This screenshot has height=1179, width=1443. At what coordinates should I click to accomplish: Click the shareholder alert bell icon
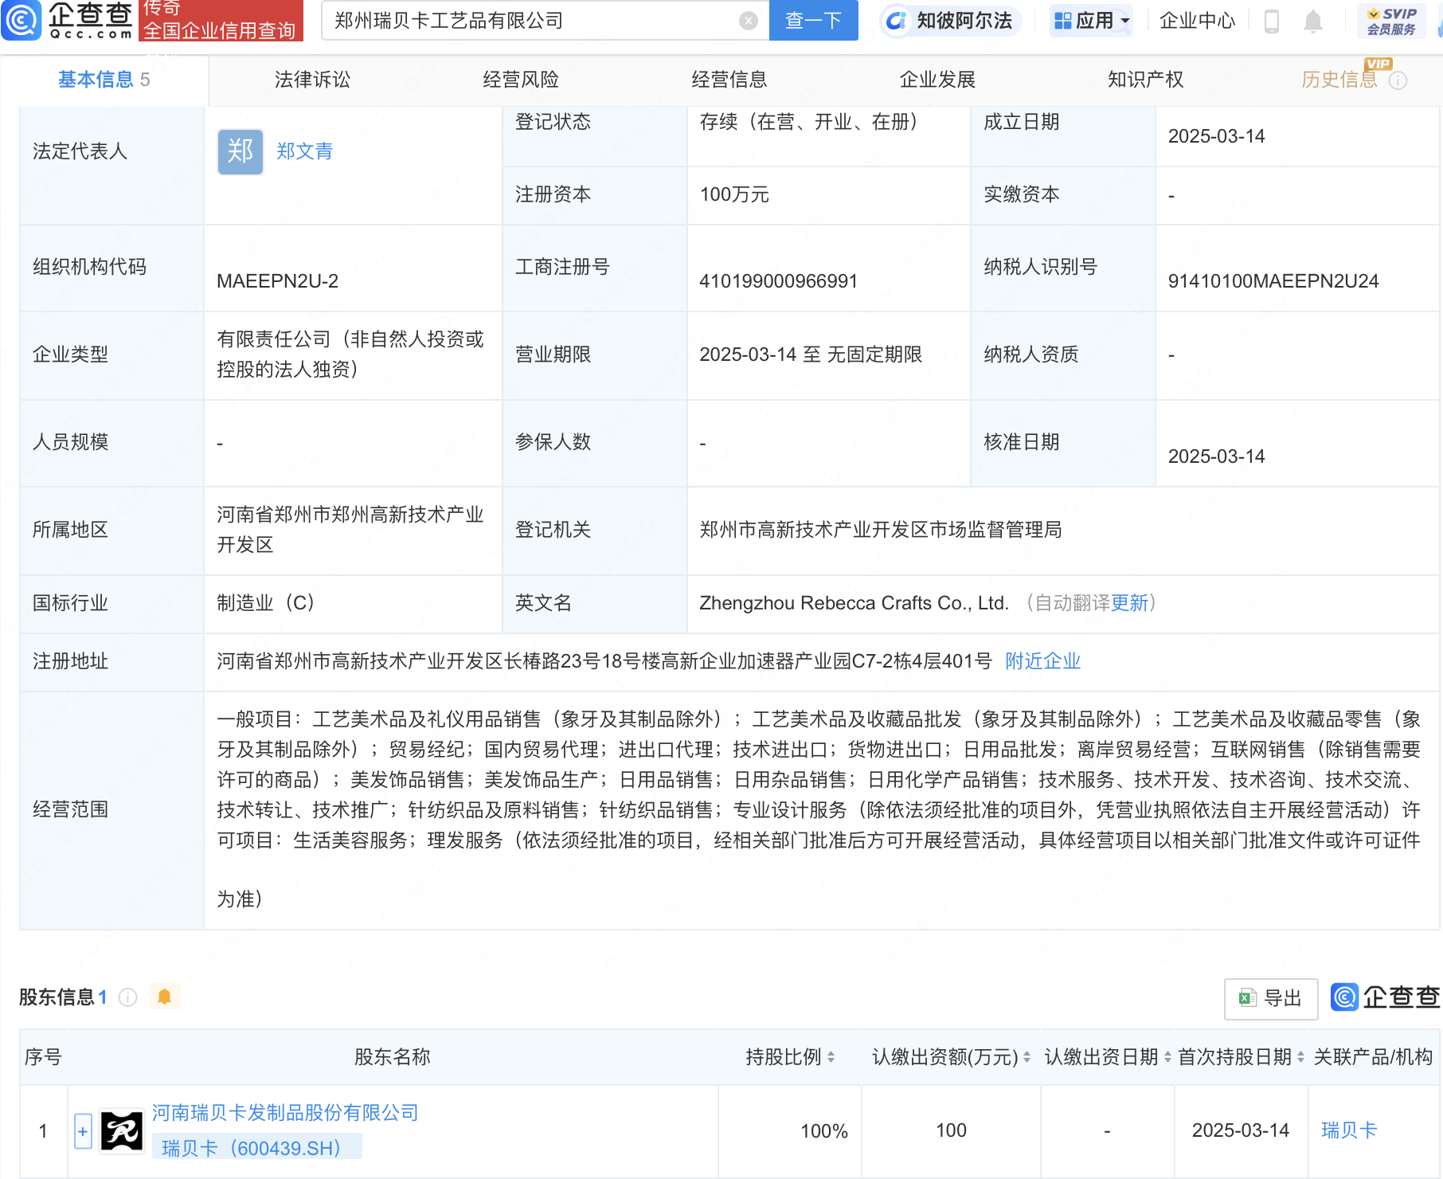(x=164, y=997)
